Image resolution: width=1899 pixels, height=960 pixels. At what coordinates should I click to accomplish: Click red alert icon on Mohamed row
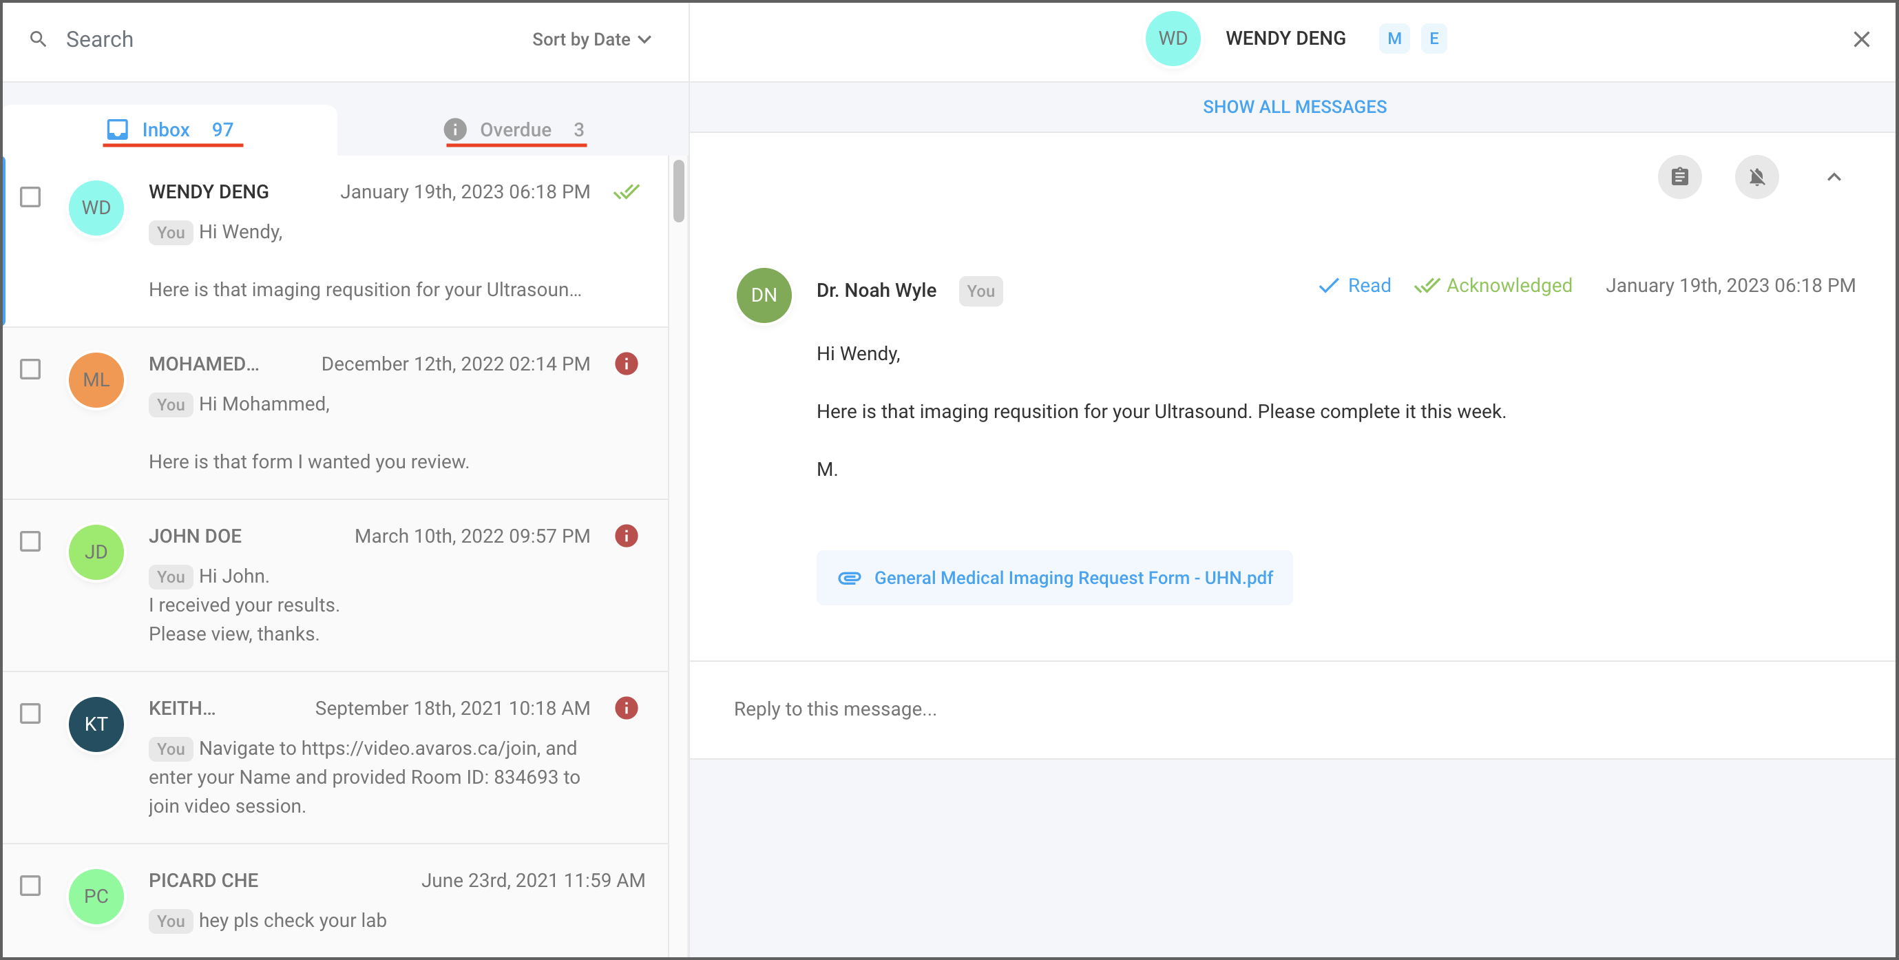coord(627,364)
